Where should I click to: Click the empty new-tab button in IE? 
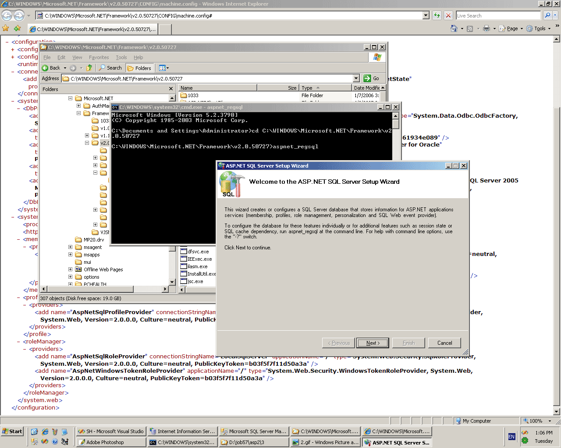[165, 29]
